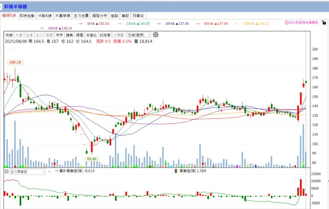Switch to the 大量券商 tab

(63, 16)
